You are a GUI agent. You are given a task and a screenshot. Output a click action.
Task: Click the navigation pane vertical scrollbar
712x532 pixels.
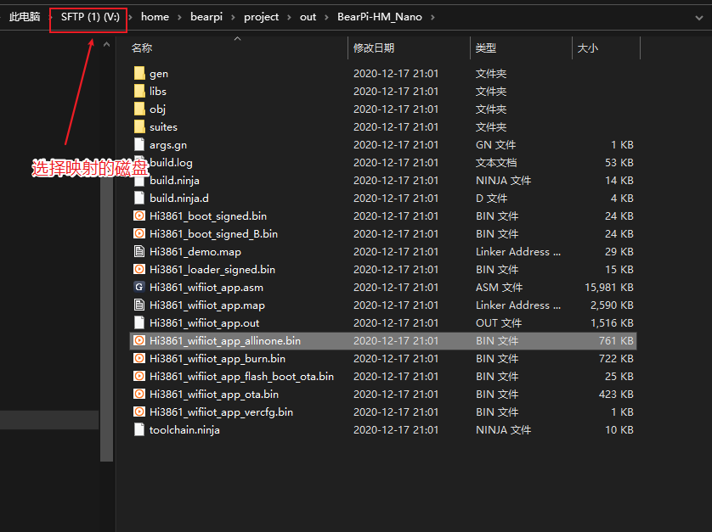coord(106,255)
